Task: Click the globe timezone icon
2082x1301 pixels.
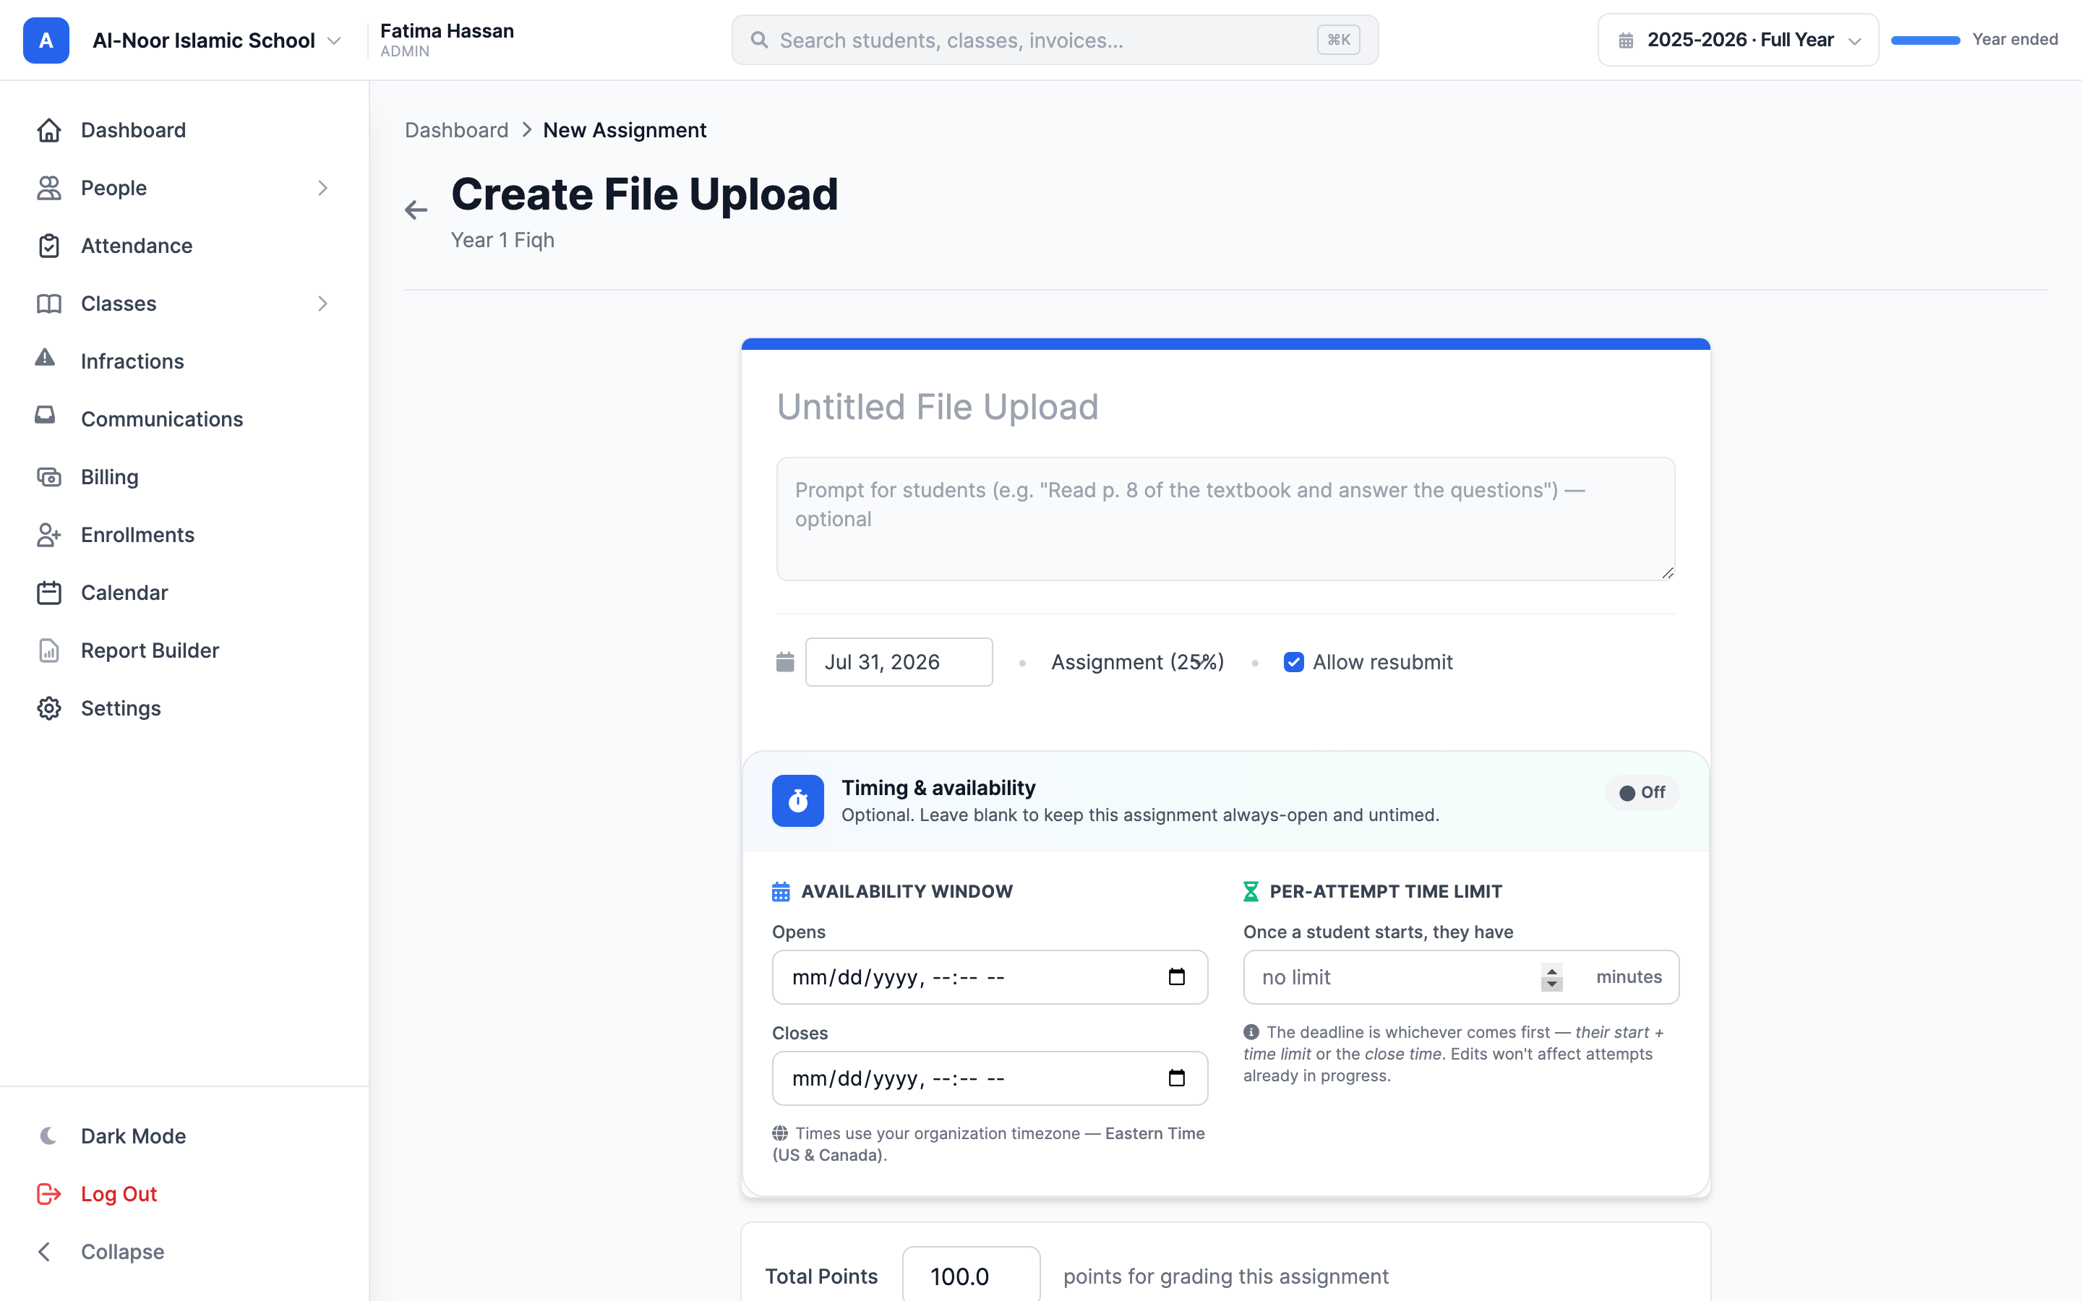Action: click(x=779, y=1133)
